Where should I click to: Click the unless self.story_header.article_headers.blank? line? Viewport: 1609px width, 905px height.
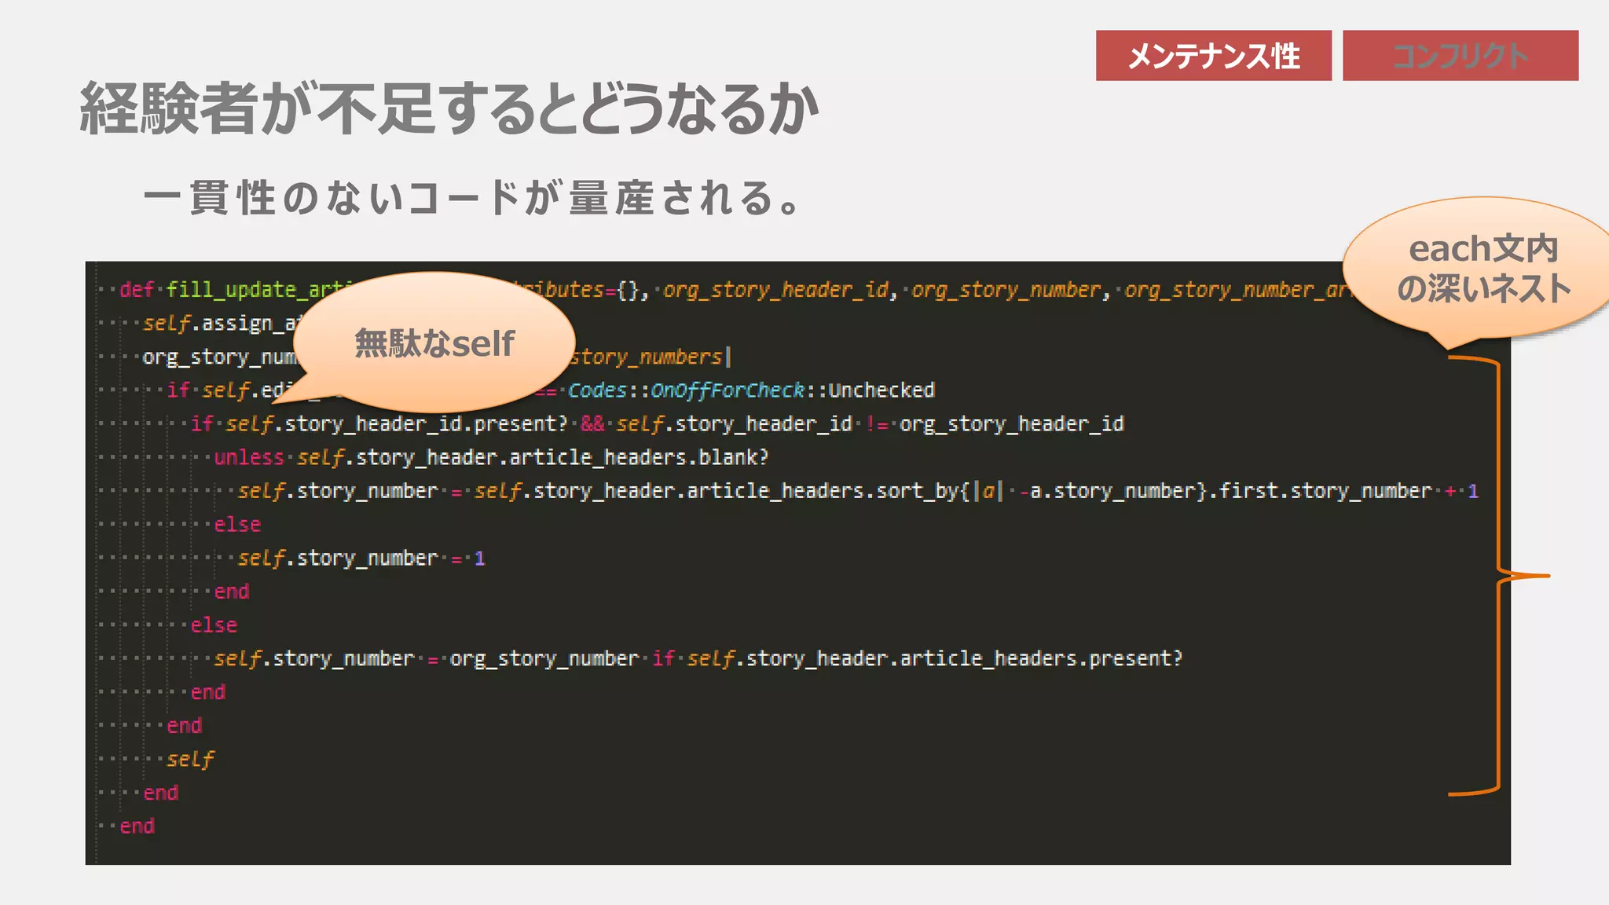tap(491, 457)
